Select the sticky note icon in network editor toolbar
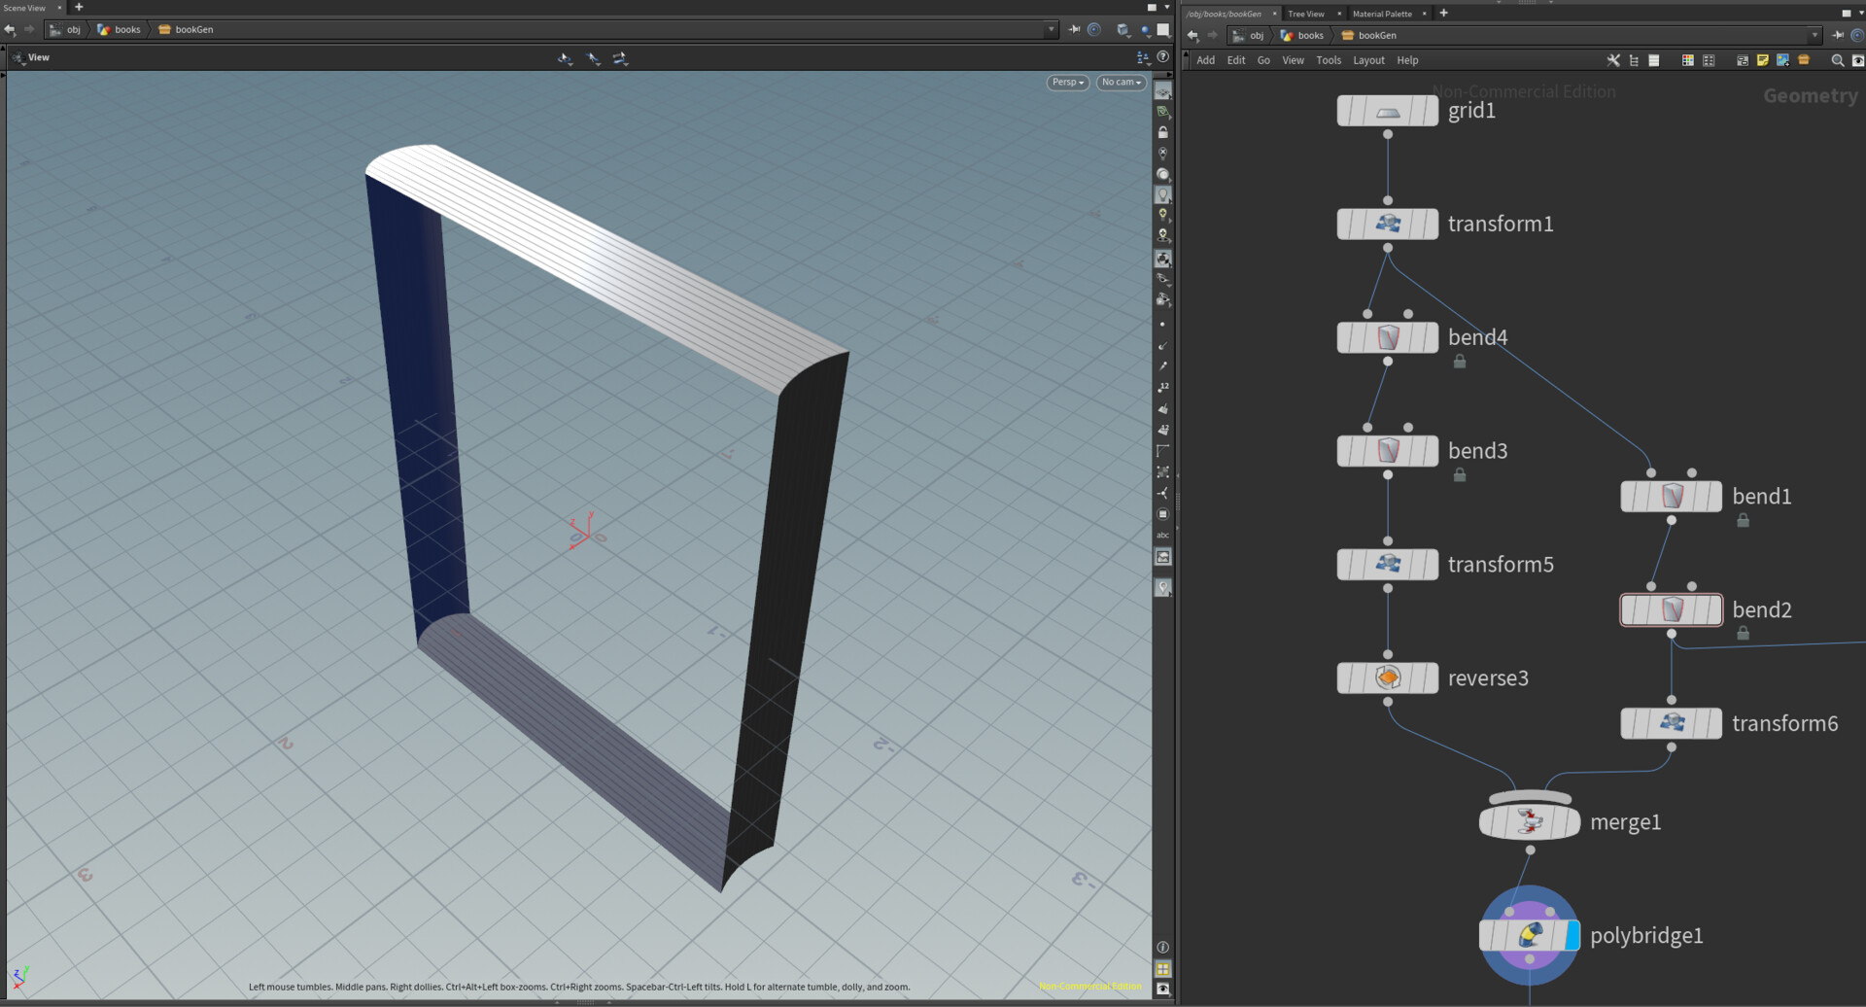The image size is (1866, 1007). 1762,60
